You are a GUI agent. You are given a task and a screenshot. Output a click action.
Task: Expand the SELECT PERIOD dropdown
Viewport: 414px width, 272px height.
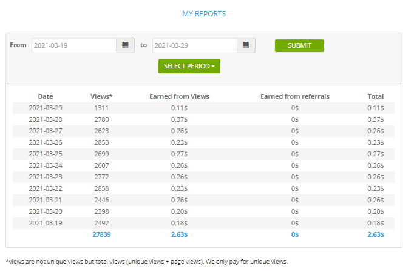tap(189, 66)
